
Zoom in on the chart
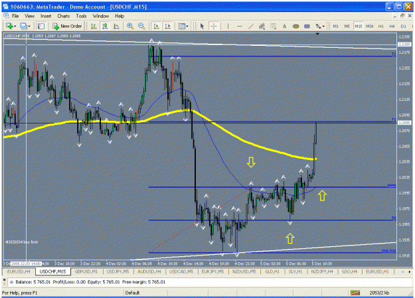130,26
